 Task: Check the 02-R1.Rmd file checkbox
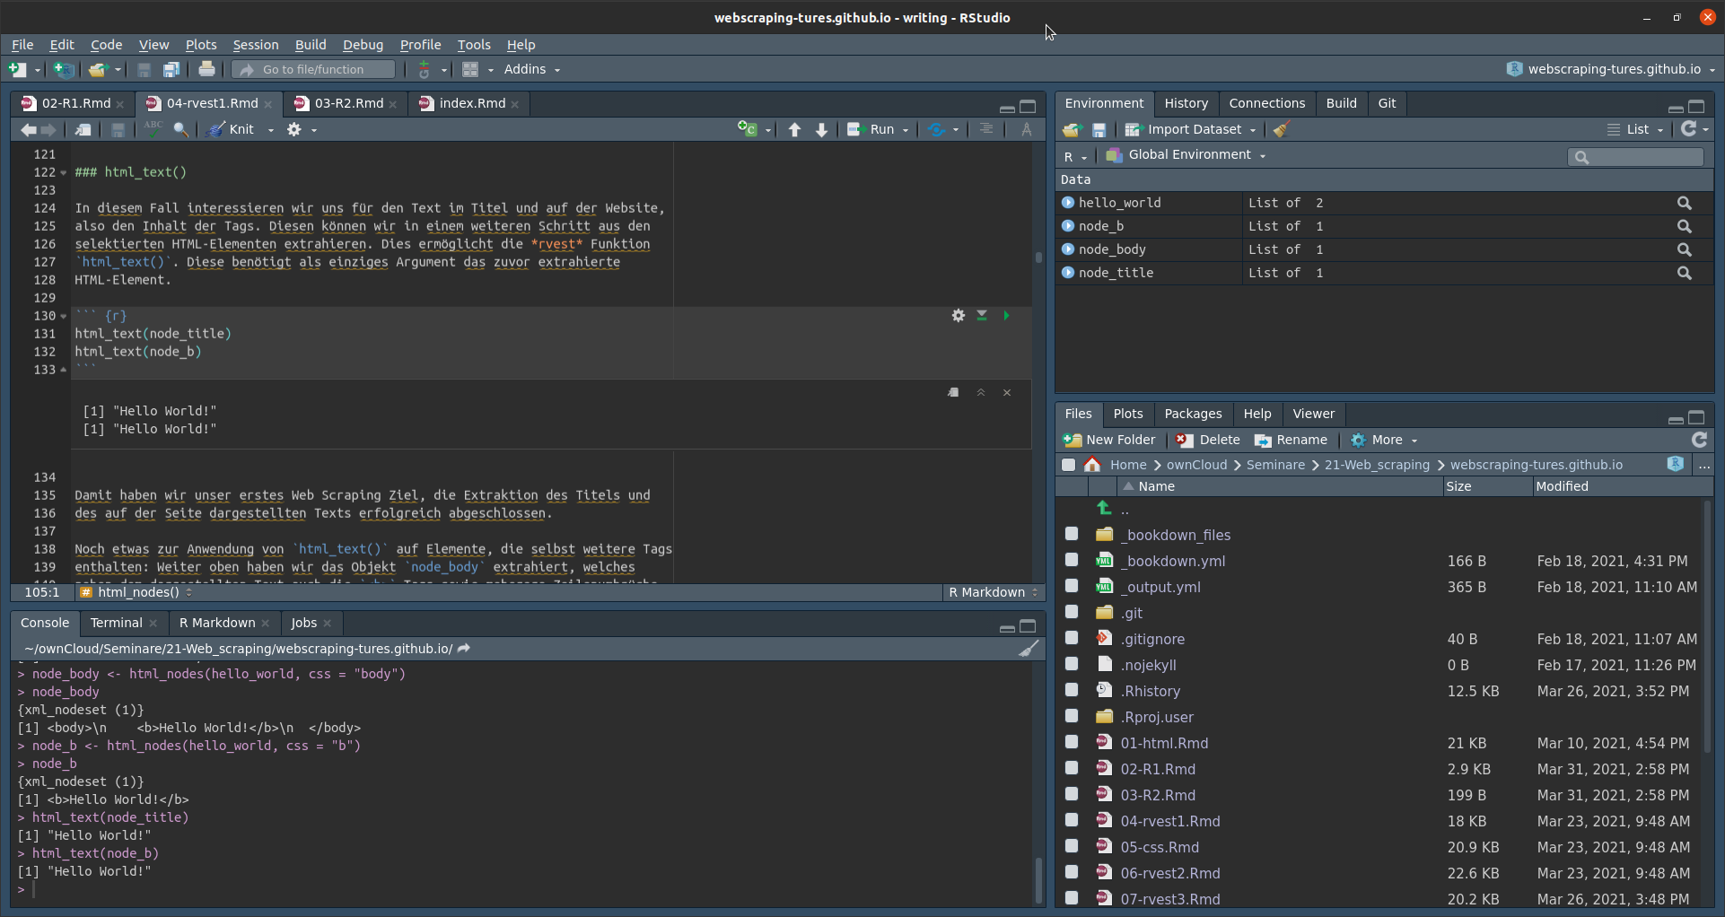click(x=1072, y=768)
